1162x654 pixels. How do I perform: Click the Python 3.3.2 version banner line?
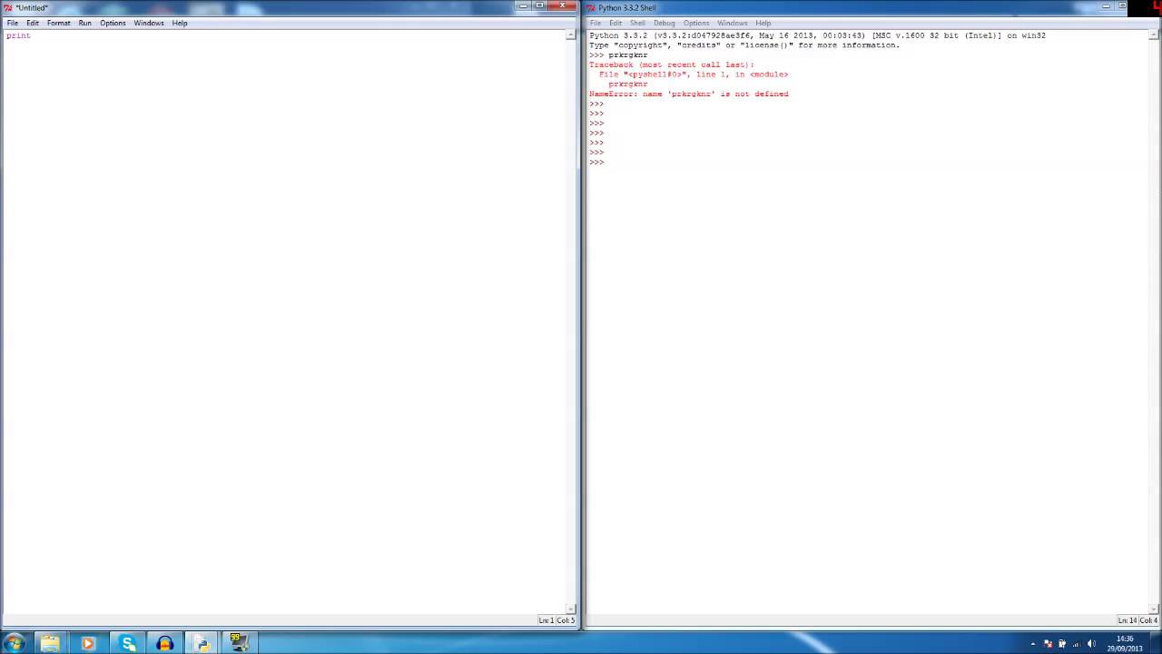817,35
